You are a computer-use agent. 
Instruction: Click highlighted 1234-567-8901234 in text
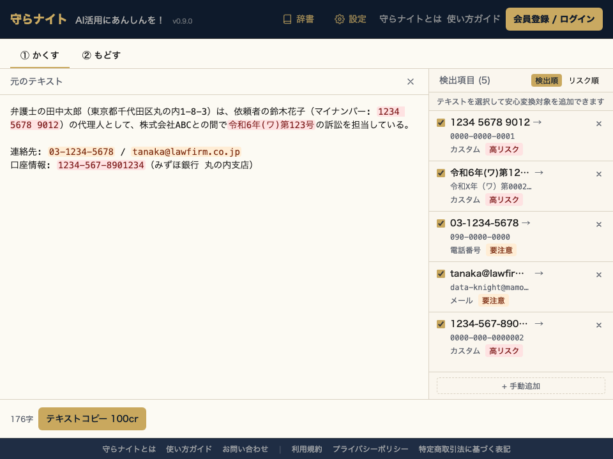pos(101,165)
